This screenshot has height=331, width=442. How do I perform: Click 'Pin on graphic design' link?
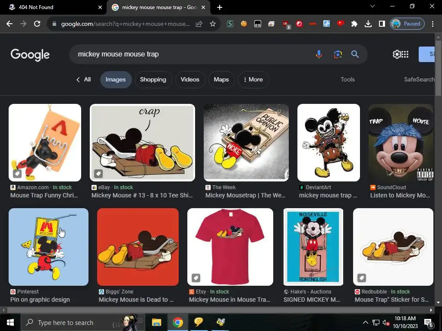40,300
